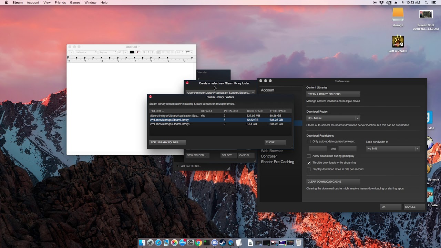
Task: Open QuickTime Player in the dock
Action: pyautogui.click(x=230, y=242)
